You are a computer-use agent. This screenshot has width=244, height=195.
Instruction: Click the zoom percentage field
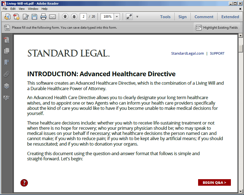[x=107, y=17]
